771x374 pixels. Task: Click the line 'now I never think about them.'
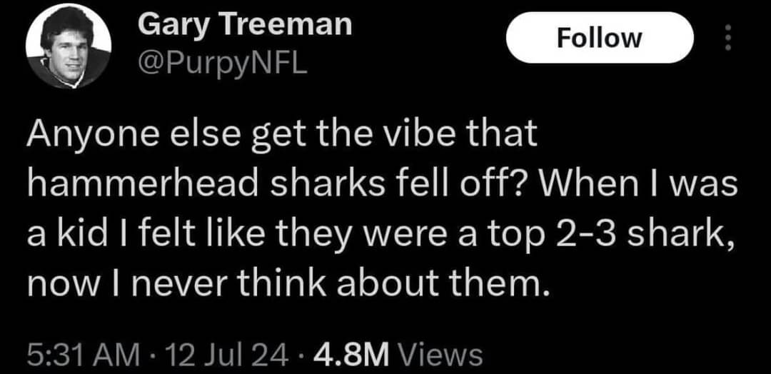point(287,285)
